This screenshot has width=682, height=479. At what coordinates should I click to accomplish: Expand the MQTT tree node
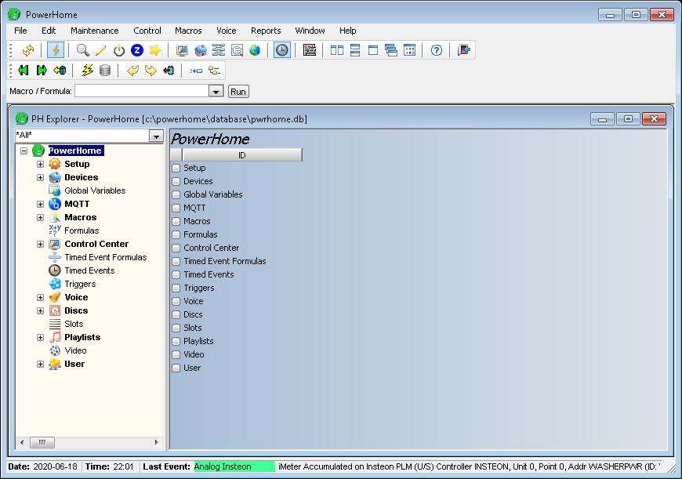click(x=41, y=205)
